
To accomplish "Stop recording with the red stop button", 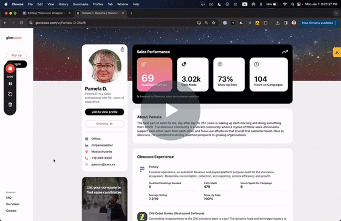I will pos(10,69).
